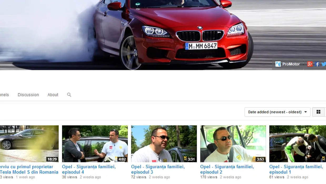Click the red BMW channel banner image
The image size is (326, 184).
[163, 35]
